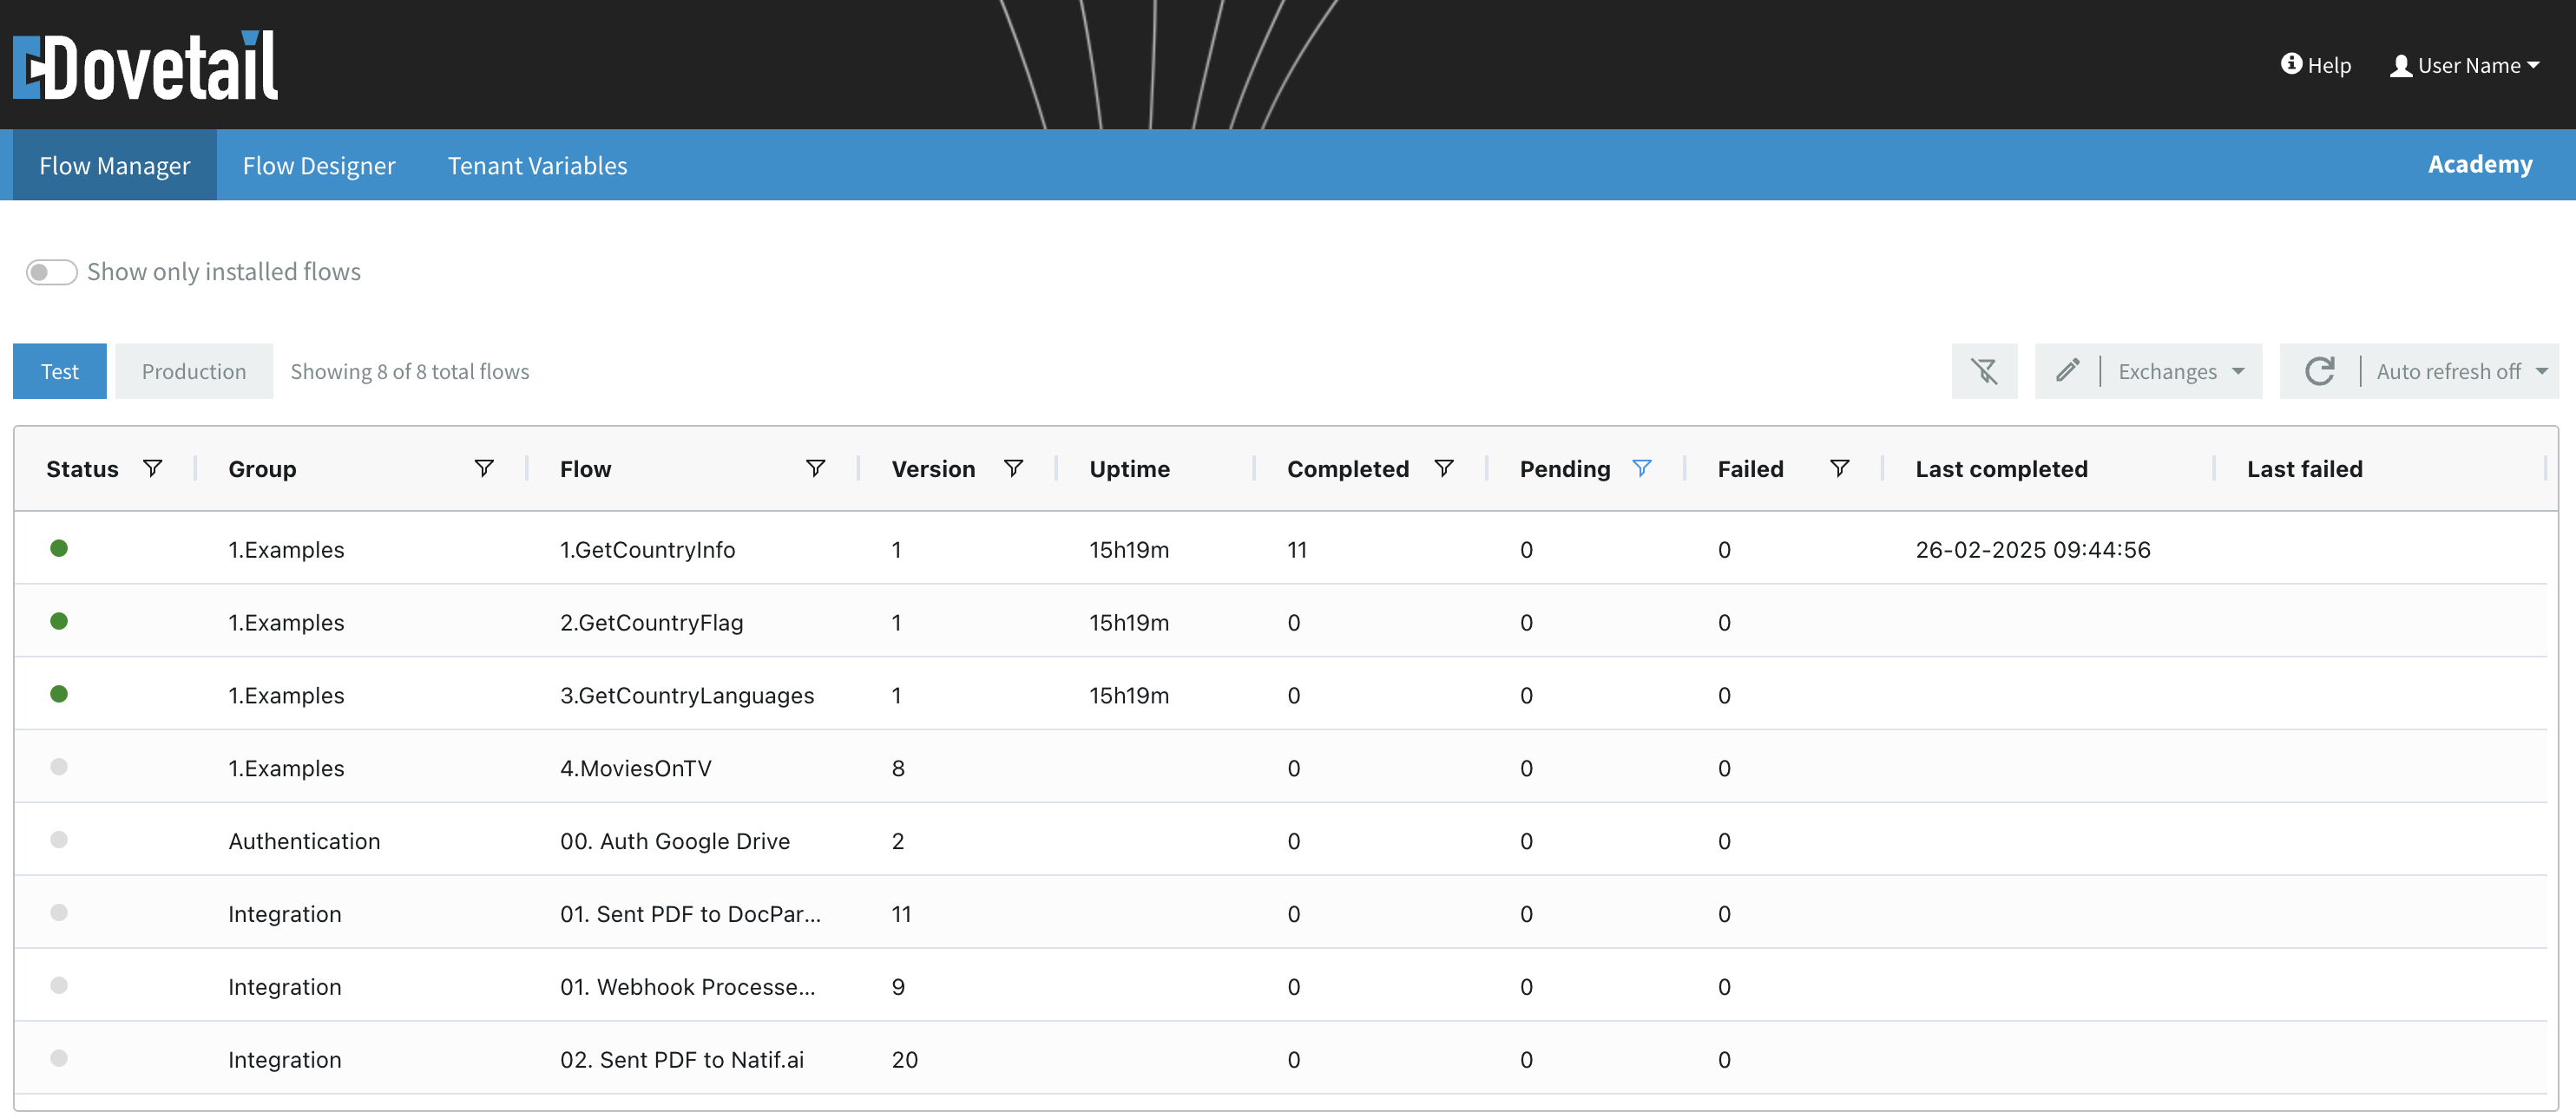This screenshot has width=2576, height=1118.
Task: Click version 8 of 4.MoviesOnTV
Action: pyautogui.click(x=897, y=768)
